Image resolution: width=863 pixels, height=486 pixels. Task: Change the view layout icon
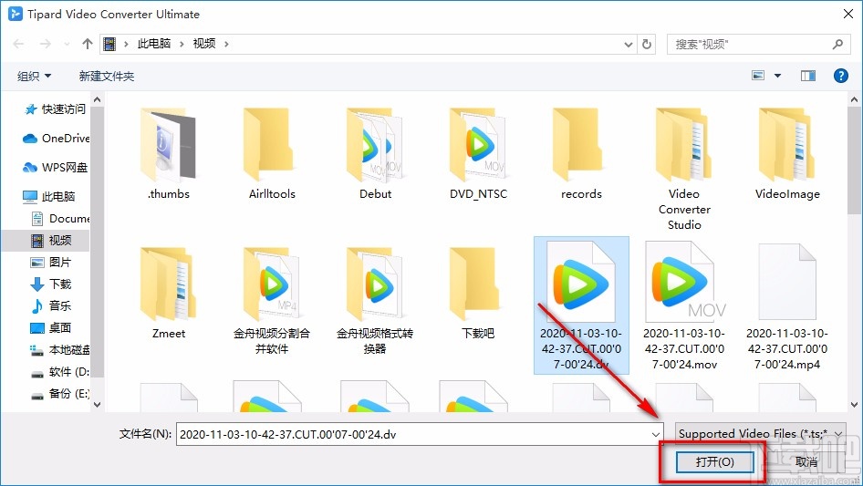pyautogui.click(x=758, y=76)
